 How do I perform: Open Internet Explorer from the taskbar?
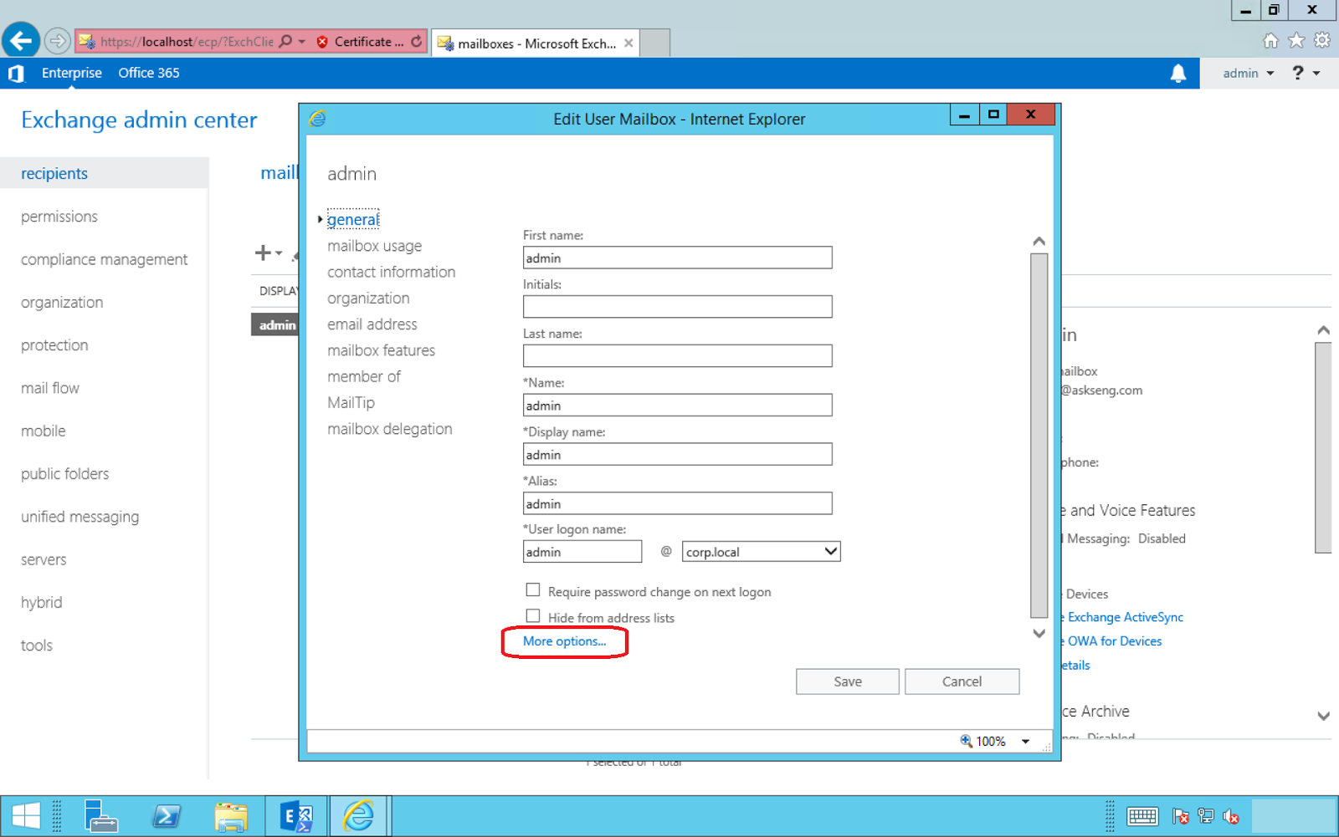tap(360, 815)
